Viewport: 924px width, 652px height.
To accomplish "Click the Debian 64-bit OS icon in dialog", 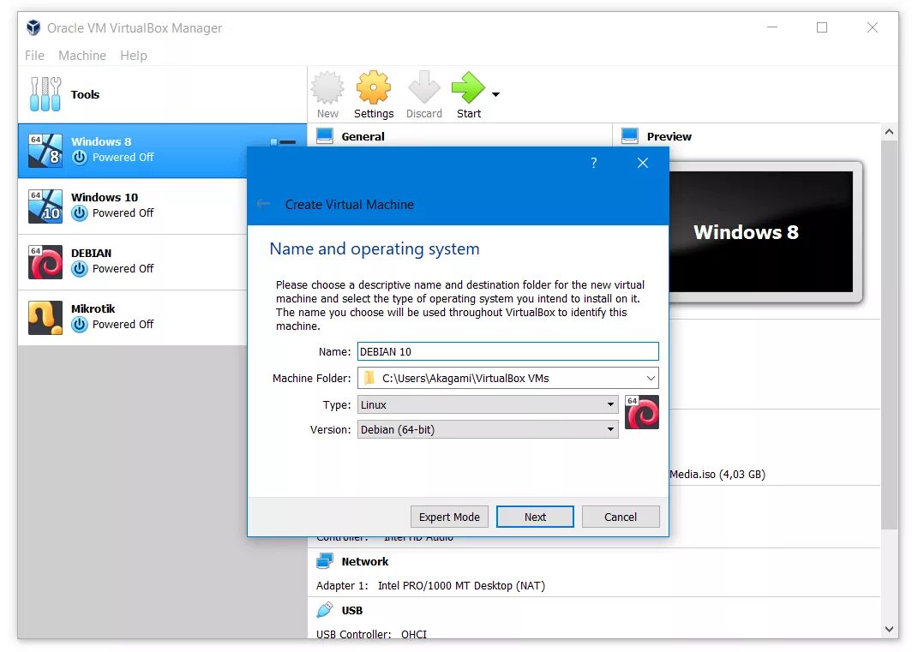I will pyautogui.click(x=642, y=412).
